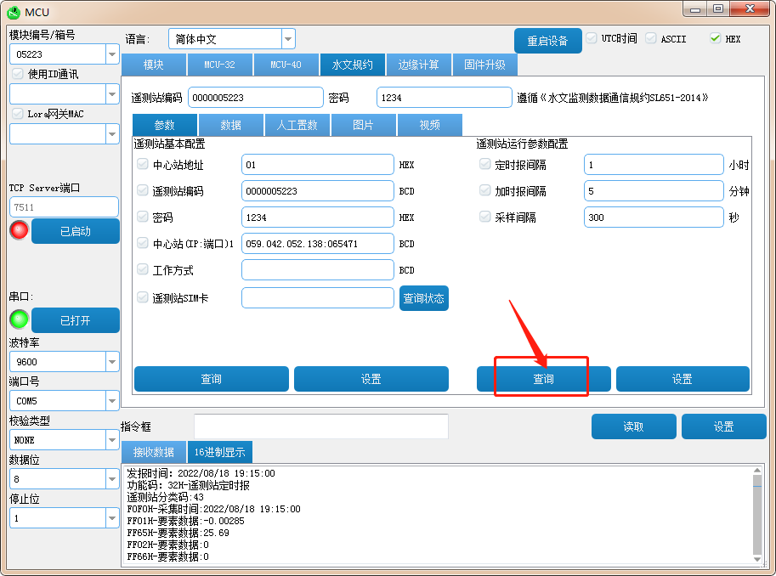Open the 人工置数 sub-tab

click(x=297, y=125)
